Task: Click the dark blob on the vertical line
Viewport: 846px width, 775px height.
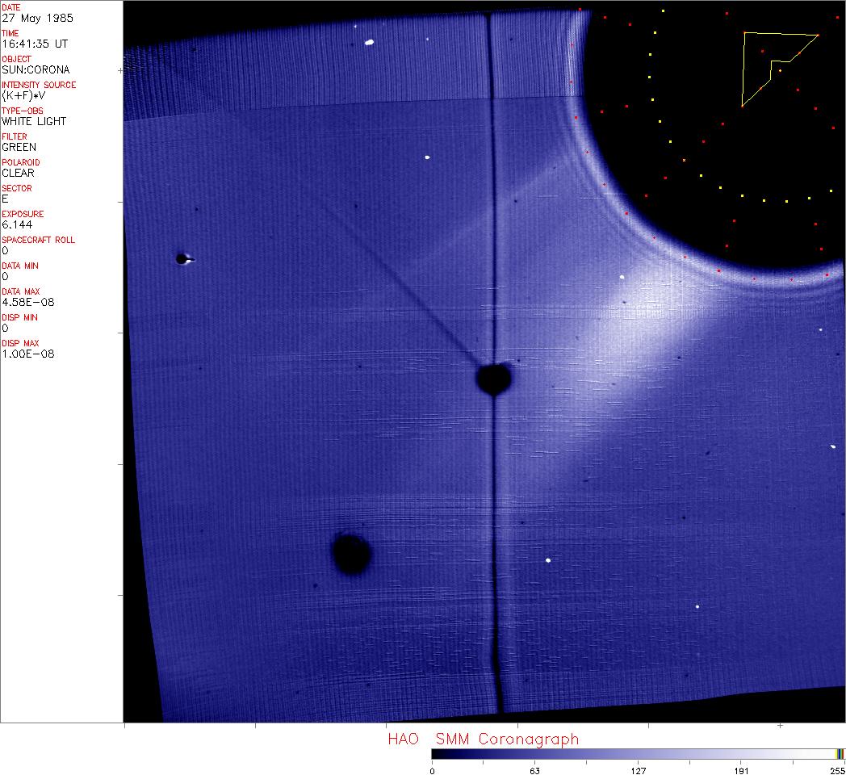Action: click(493, 378)
